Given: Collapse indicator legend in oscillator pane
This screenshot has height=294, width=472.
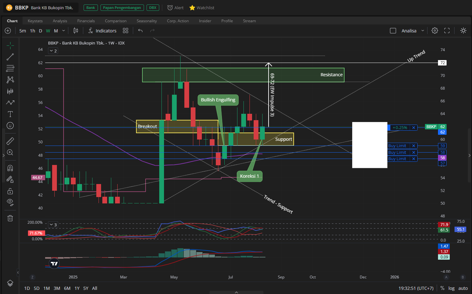Looking at the screenshot, I should (53, 225).
